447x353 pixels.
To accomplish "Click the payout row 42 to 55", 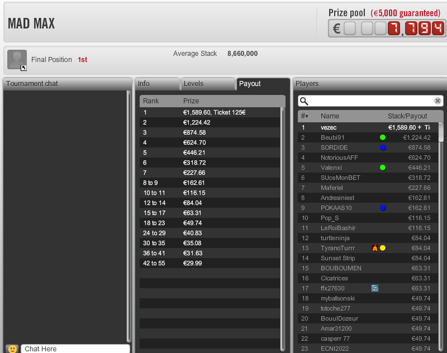I will [210, 263].
